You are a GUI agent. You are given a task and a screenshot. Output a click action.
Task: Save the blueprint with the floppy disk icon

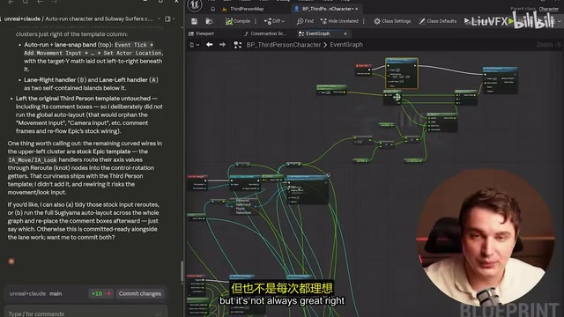coord(194,21)
